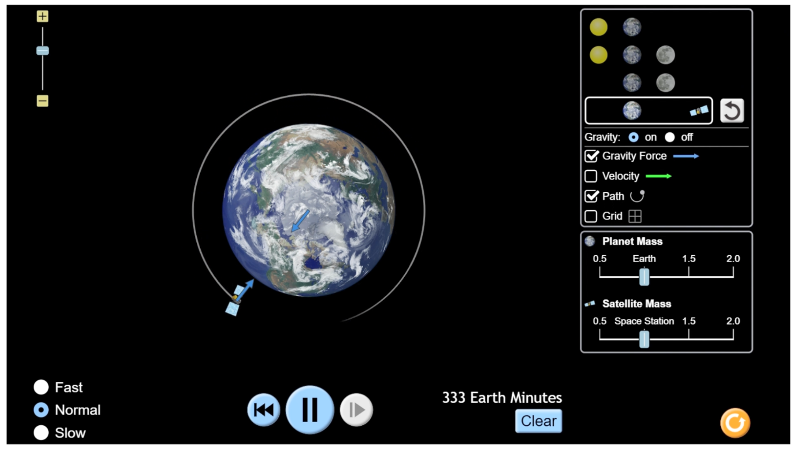
Task: Click the Reset All orange button
Action: (734, 423)
